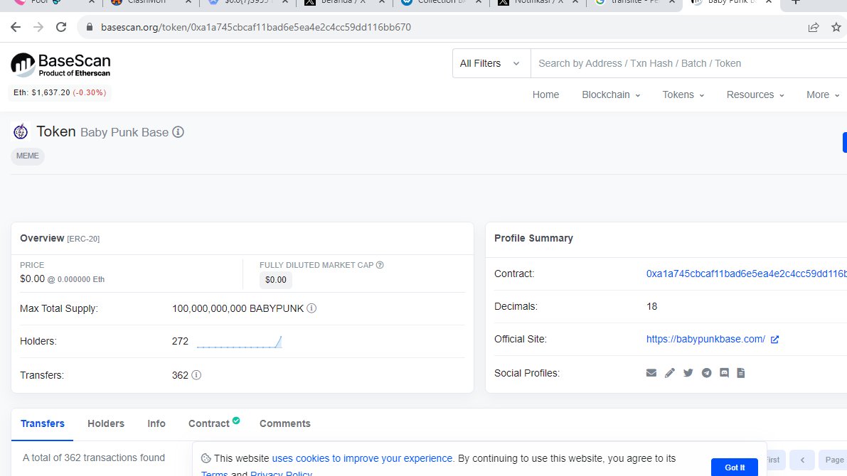Screen dimensions: 847x476
Task: Click the BaseScan logo
Action: [x=60, y=65]
